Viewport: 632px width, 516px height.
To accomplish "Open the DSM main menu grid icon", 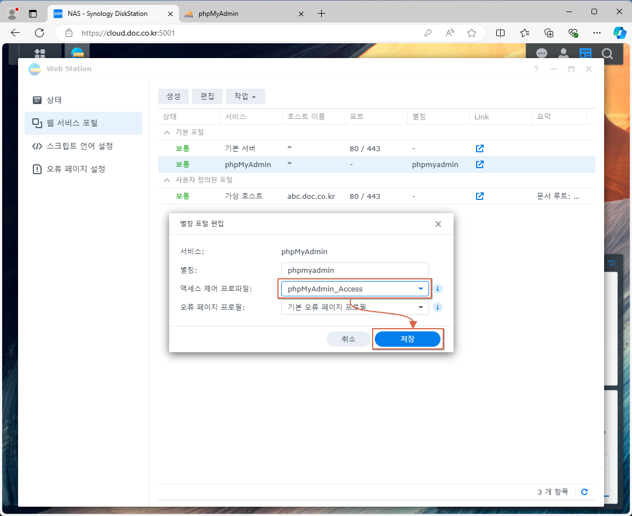I will (x=39, y=53).
